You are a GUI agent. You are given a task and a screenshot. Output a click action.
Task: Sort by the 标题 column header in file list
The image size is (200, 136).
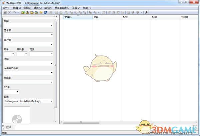tap(165, 17)
